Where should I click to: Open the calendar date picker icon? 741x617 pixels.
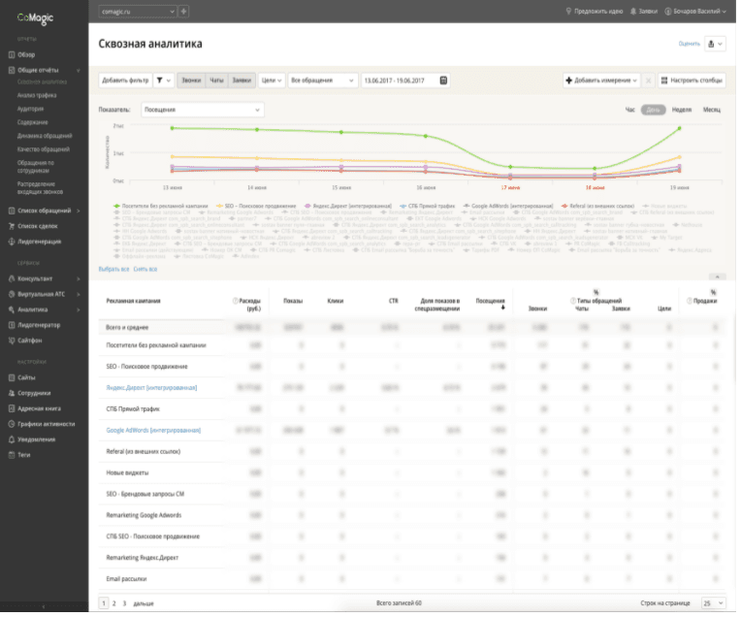(x=445, y=81)
